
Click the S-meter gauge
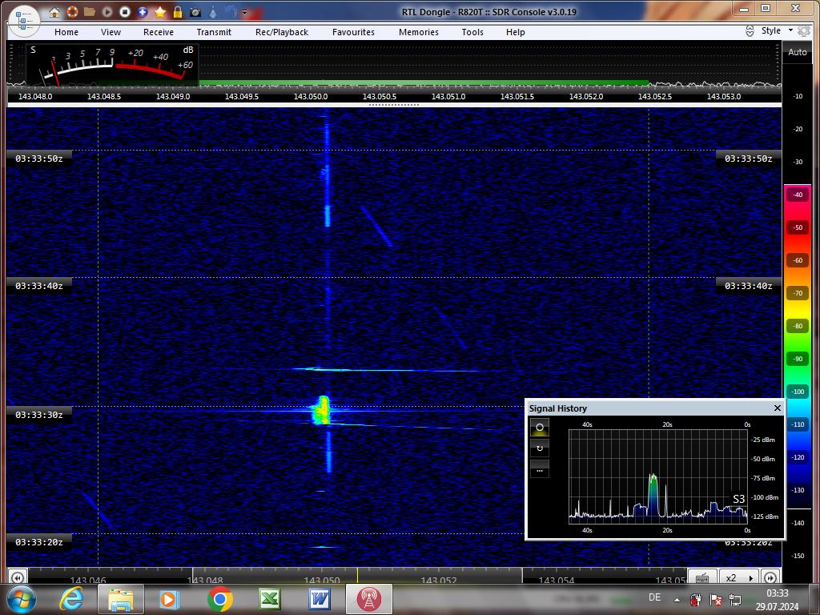pos(112,65)
